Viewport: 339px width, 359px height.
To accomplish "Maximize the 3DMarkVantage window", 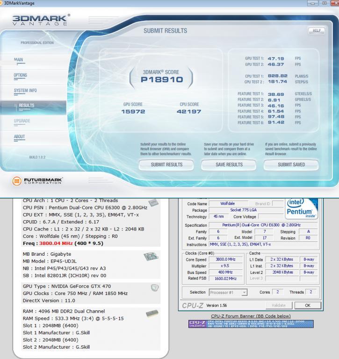I will pos(325,3).
